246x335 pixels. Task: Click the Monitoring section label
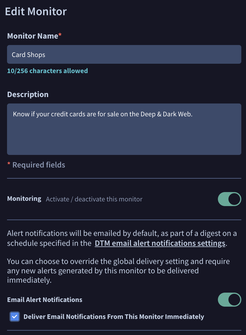24,199
